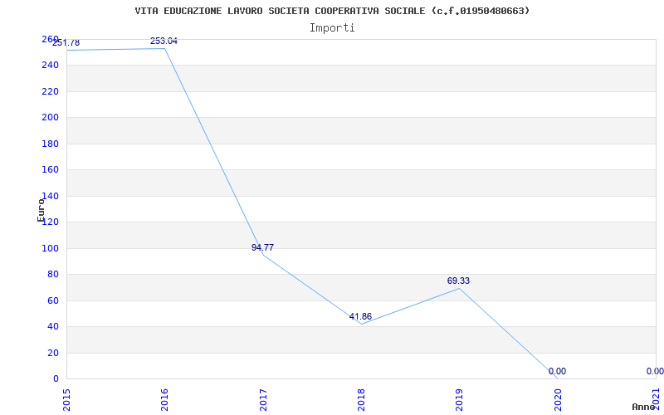This screenshot has height=415, width=664.
Task: Click the 200 y-axis tick label
Action: (50, 118)
